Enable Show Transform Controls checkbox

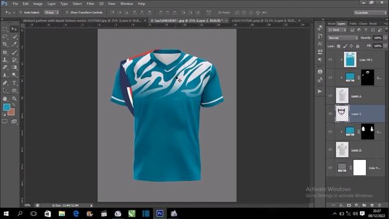point(67,12)
